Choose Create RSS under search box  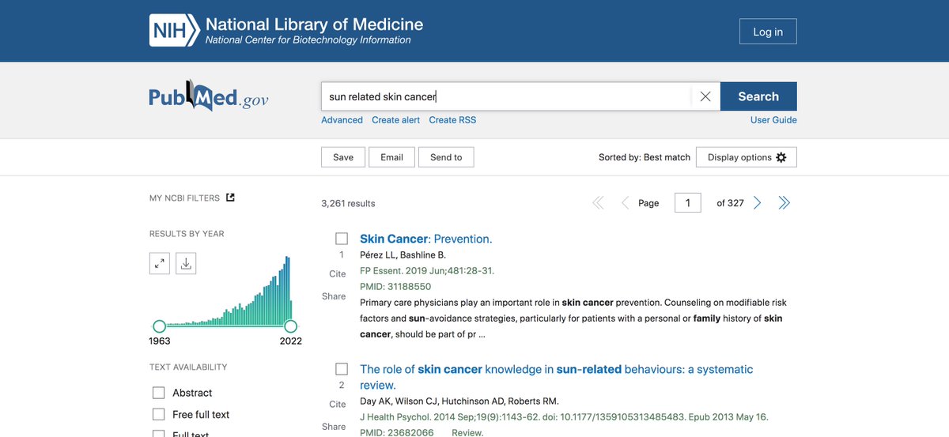[x=452, y=120]
